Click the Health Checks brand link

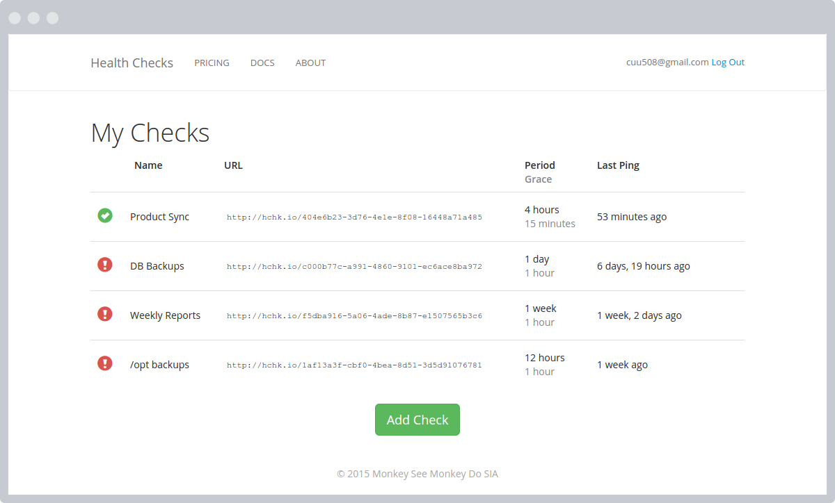[132, 63]
